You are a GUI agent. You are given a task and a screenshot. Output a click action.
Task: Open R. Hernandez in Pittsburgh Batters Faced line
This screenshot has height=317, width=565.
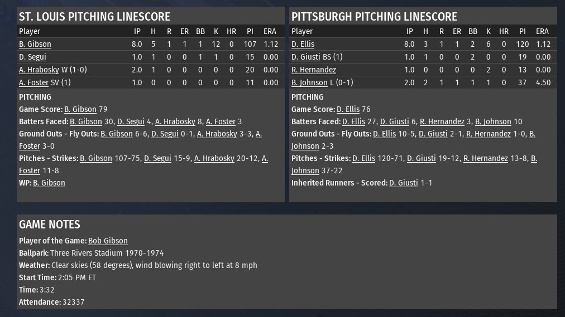(x=442, y=121)
